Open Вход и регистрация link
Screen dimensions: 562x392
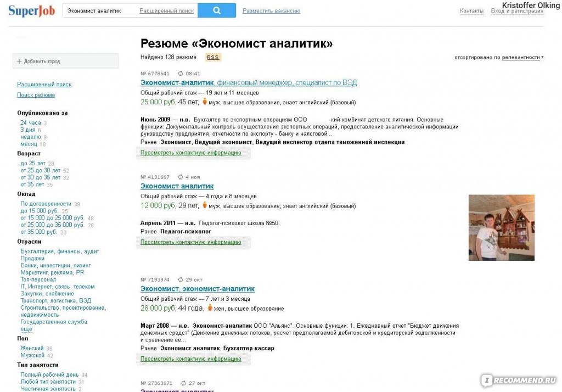point(517,11)
